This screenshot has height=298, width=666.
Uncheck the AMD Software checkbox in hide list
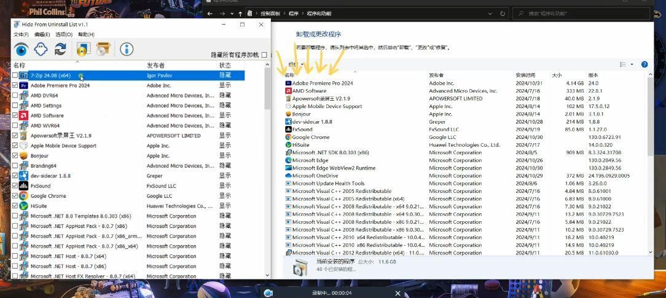(x=15, y=116)
